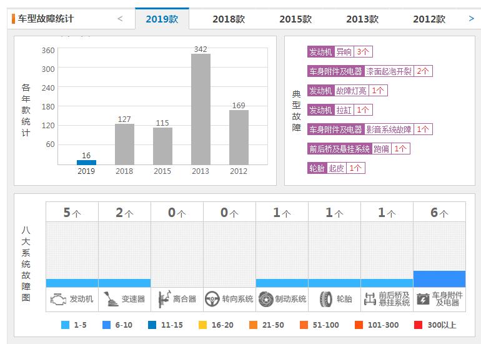
Task: Open the 漆面起泡开裂 2个 fault tag
Action: pyautogui.click(x=370, y=71)
